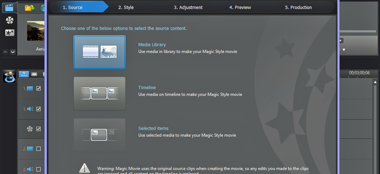The image size is (380, 174).
Task: Open the Magic Movie Wizard hat icon
Action: tap(9, 77)
